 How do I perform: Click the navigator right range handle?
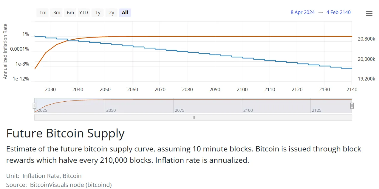[352, 106]
